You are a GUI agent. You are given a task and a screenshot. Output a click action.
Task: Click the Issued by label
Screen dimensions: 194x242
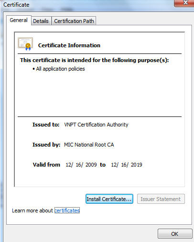tap(46, 145)
